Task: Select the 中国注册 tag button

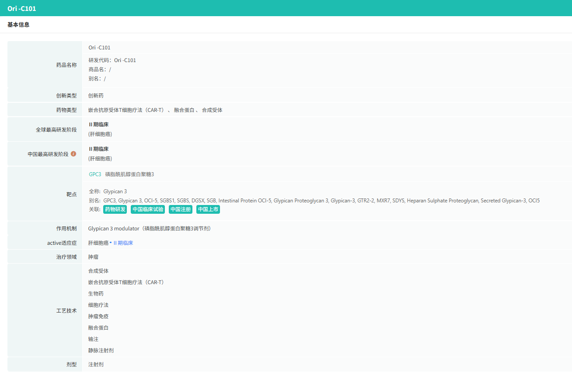Action: 181,209
